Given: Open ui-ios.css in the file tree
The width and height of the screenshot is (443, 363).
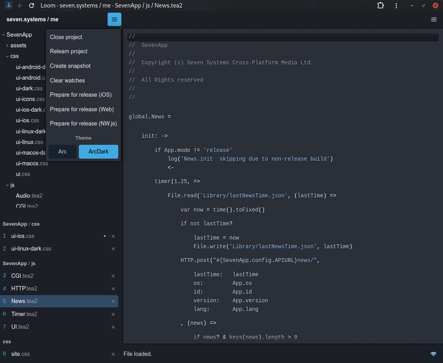Looking at the screenshot, I should [28, 120].
